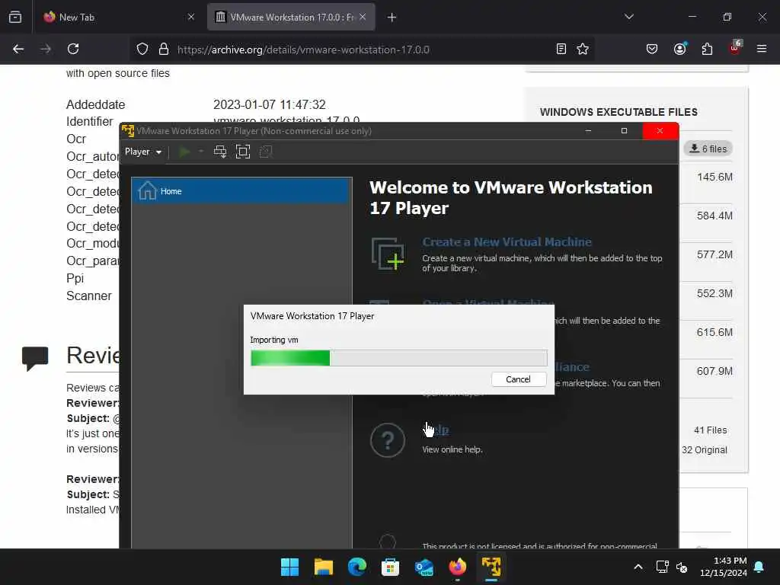This screenshot has width=780, height=585.
Task: Click the uBlock extension icon with badge
Action: point(735,48)
